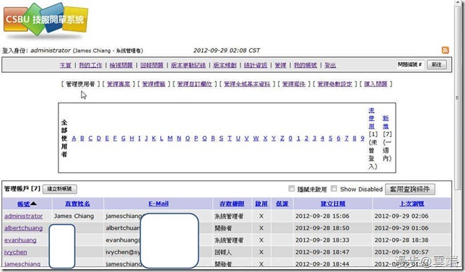Viewport: 465px width, 272px height.
Task: Enable the Show Disabled checkbox
Action: click(x=334, y=188)
